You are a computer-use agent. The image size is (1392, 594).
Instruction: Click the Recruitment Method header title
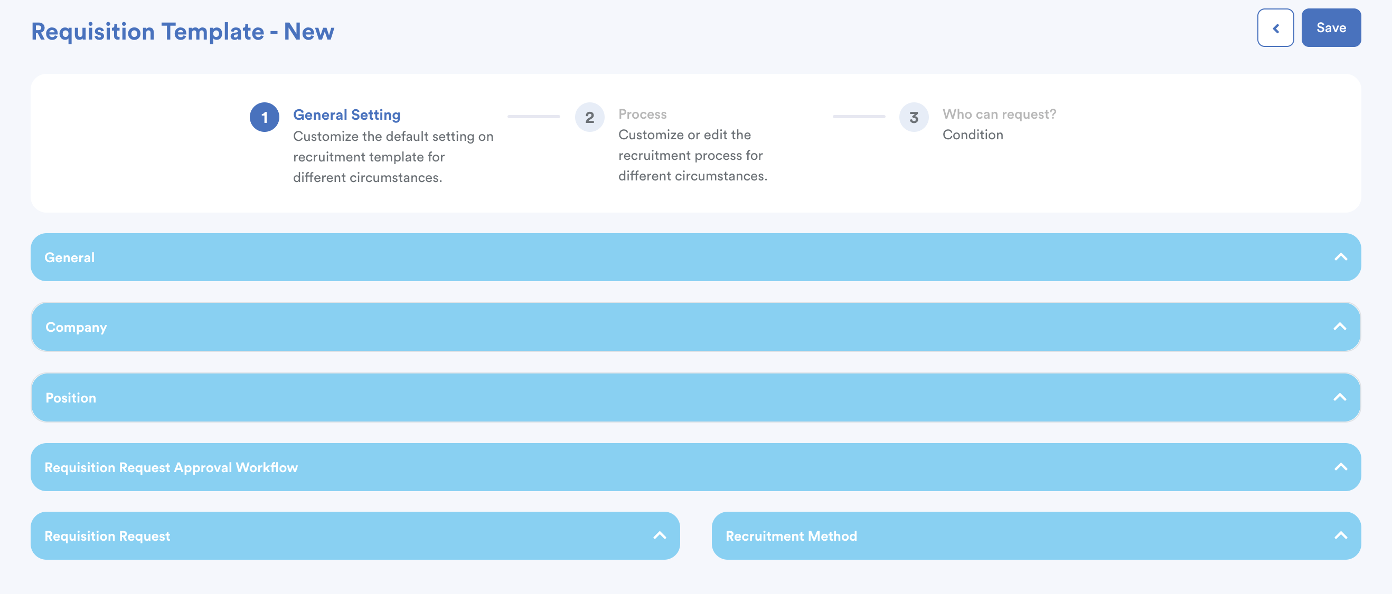[791, 536]
